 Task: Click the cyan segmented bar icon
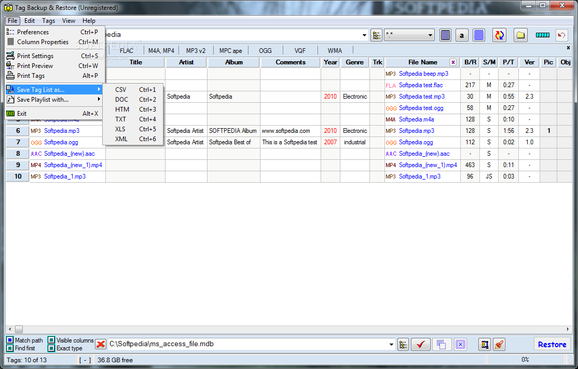click(x=542, y=35)
